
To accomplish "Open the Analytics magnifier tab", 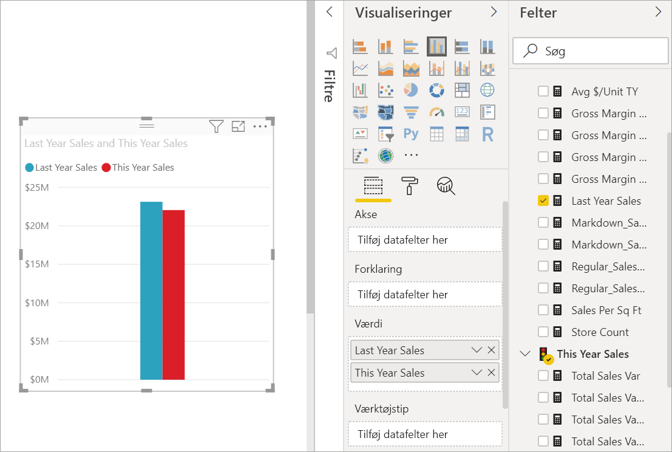I will tap(446, 186).
